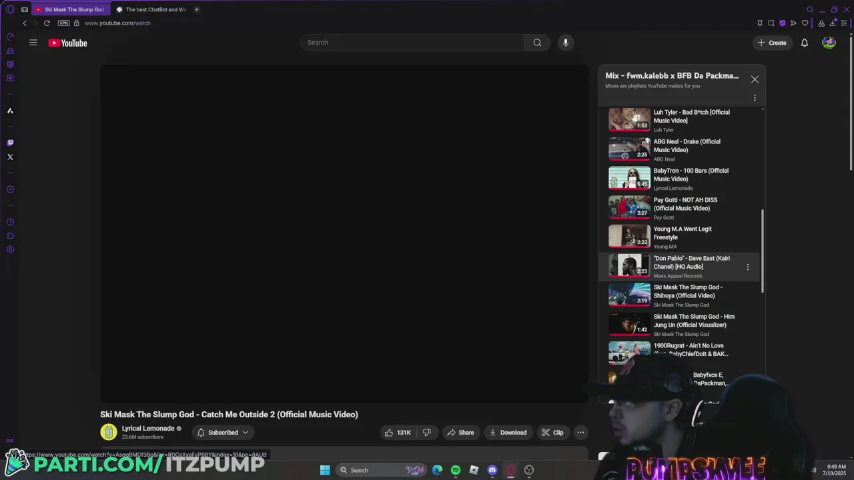Screen dimensions: 854x480
Task: Create a Clip of the video
Action: [x=552, y=433]
